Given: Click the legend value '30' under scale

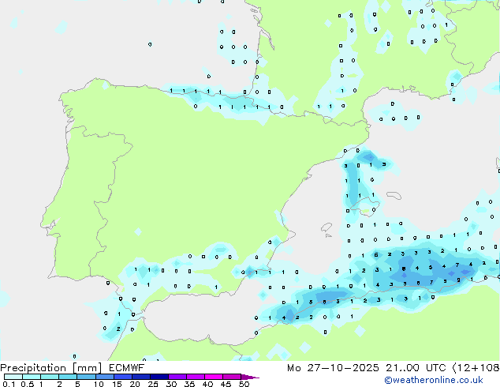Looking at the screenshot, I should click(171, 384).
